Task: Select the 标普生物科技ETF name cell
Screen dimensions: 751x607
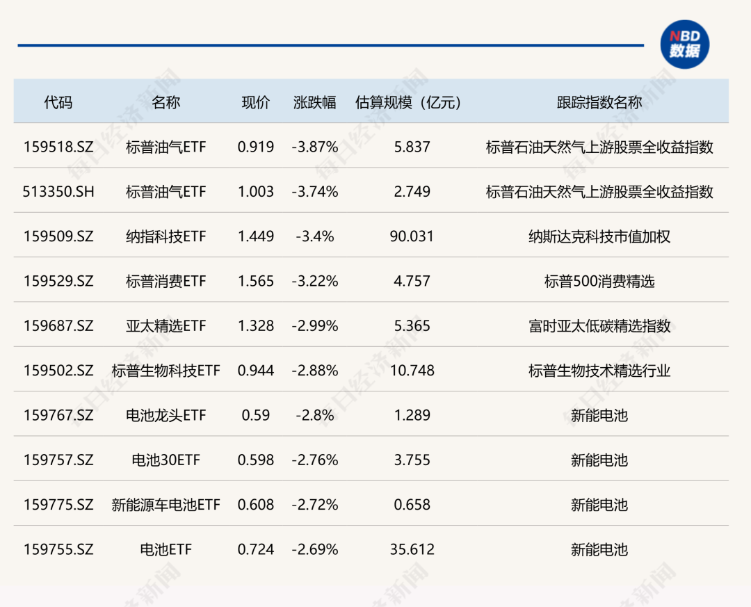Action: pos(165,371)
